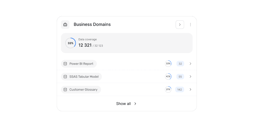Click the database icon in Power BI Report

pos(65,64)
